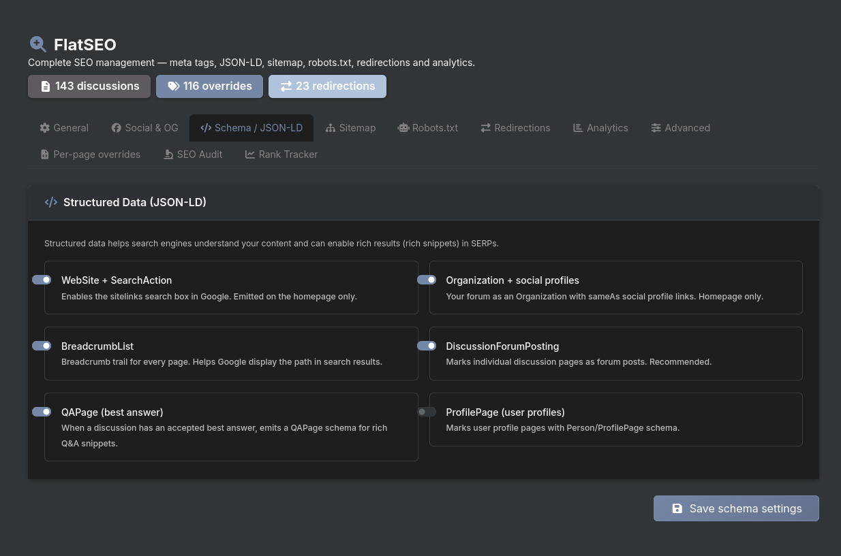Click the arrows icon beside Redirections tab
841x556 pixels.
coord(486,128)
